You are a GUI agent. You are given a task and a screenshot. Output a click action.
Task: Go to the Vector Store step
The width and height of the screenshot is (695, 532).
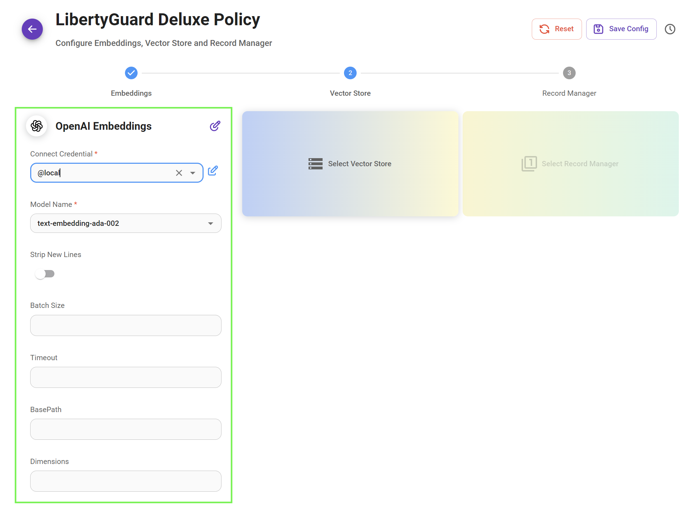pos(350,73)
